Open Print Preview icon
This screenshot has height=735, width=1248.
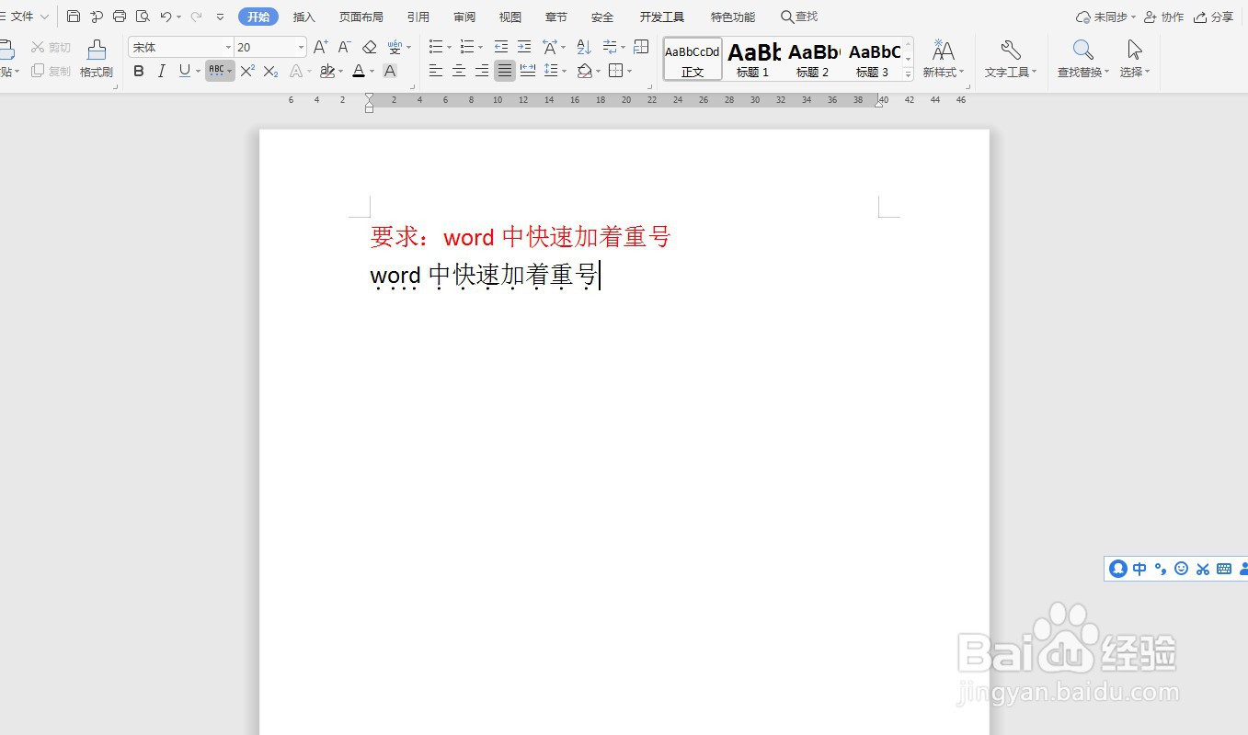(x=143, y=17)
